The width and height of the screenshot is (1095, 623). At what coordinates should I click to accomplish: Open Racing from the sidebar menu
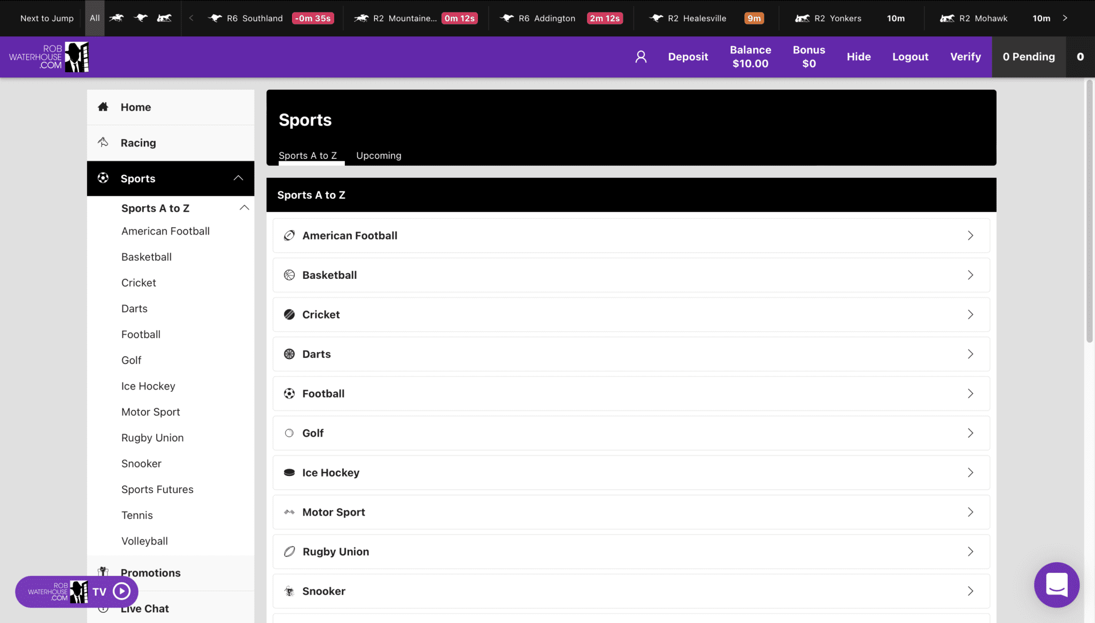[x=171, y=143]
